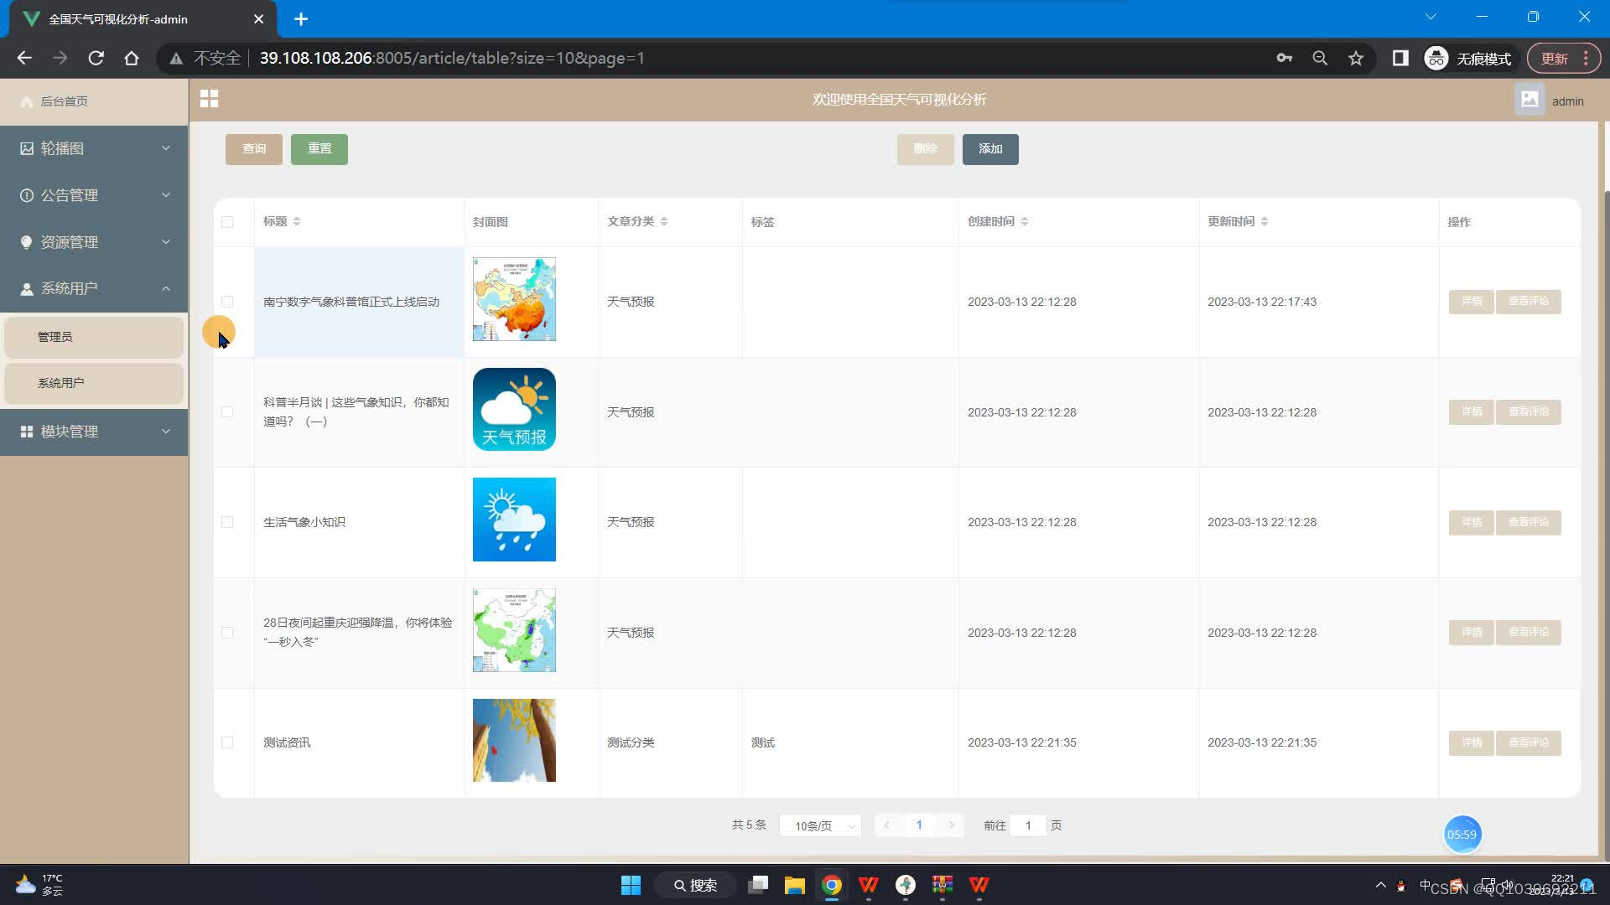Sort by 文章分类 column arrows

pos(664,222)
